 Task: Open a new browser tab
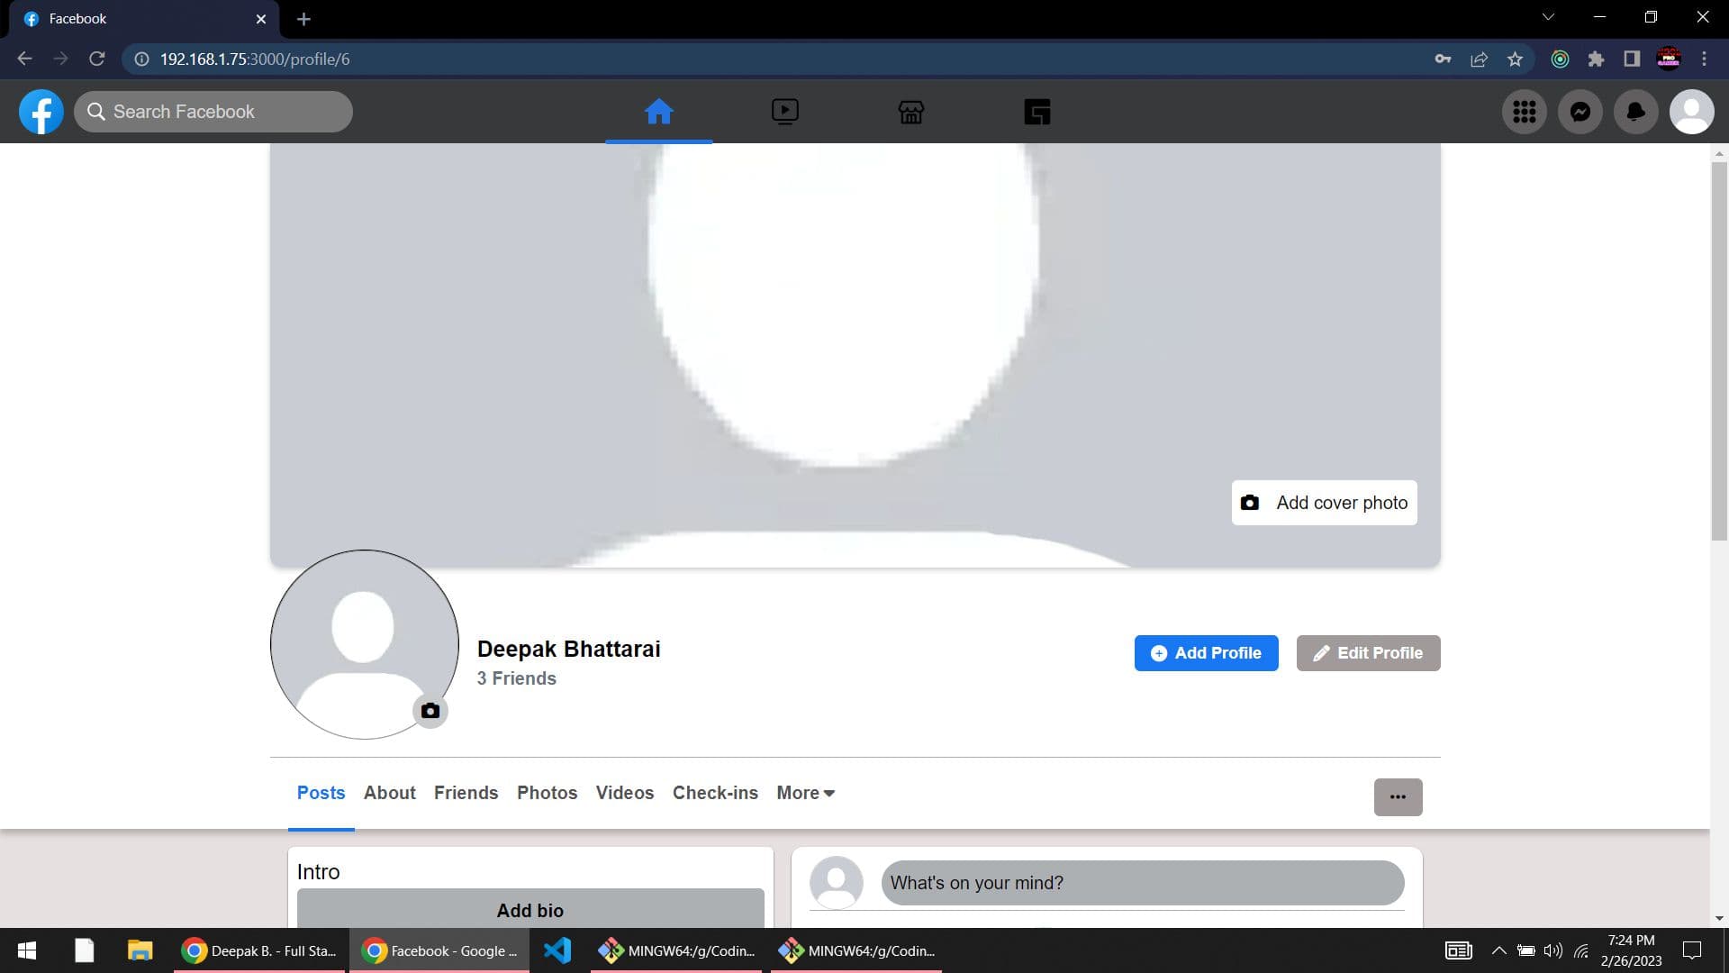[x=303, y=19]
